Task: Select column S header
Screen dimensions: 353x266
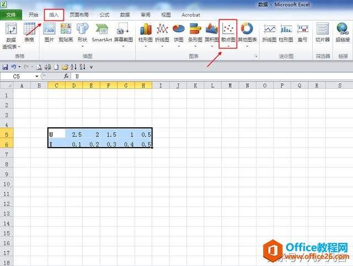Action: click(340, 85)
